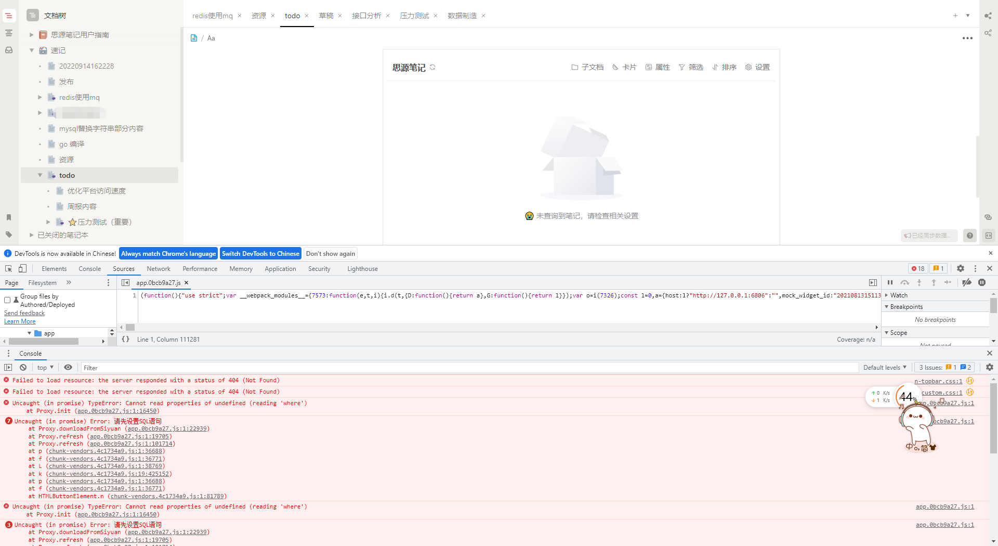Click Don't show again button

[x=331, y=254]
